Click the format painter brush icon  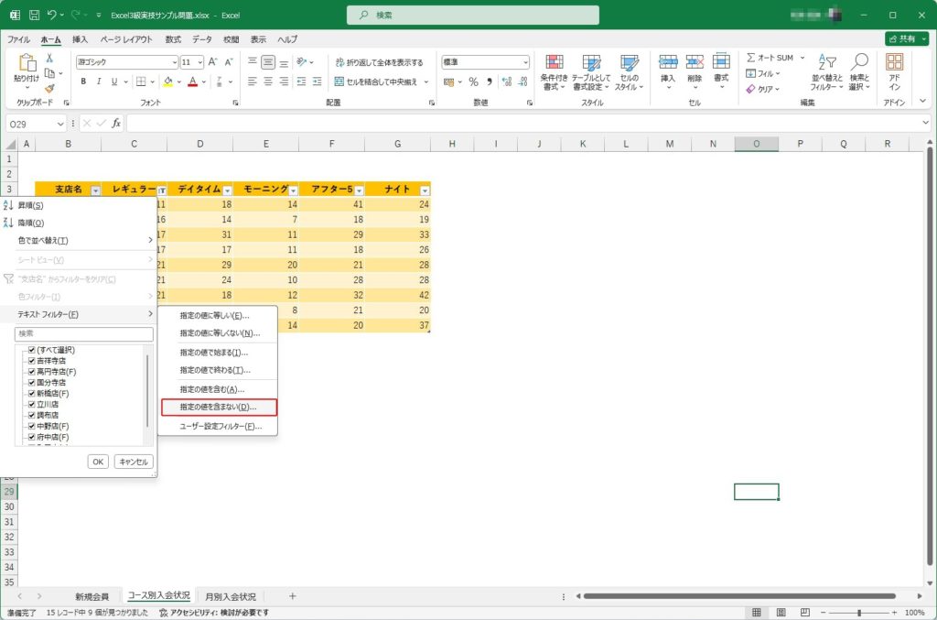point(49,88)
